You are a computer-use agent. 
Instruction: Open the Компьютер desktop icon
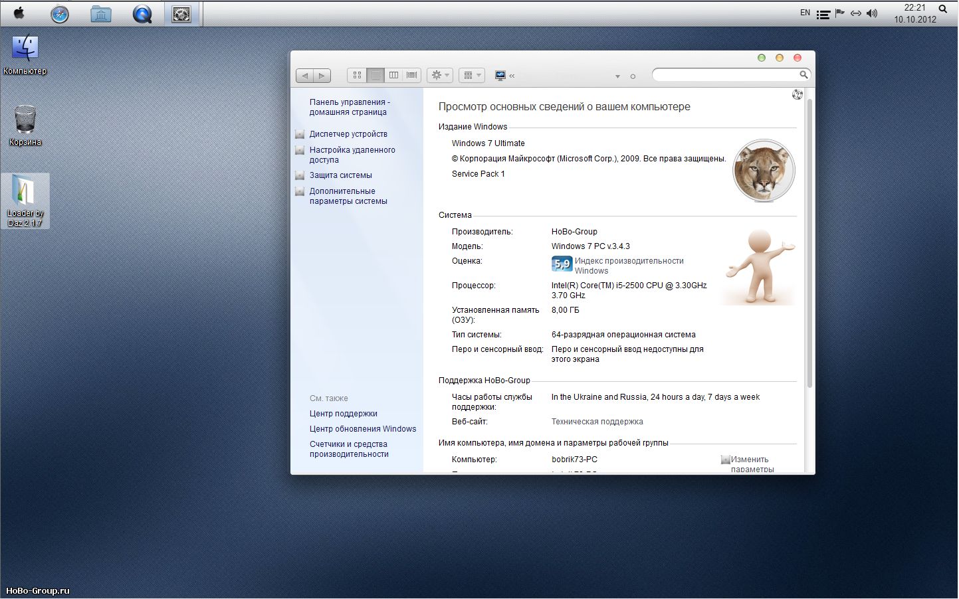pyautogui.click(x=25, y=54)
